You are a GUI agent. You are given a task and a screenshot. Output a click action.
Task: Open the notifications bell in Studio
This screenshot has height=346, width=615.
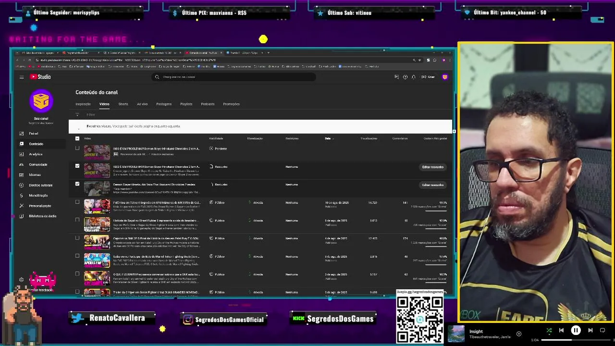(x=413, y=77)
